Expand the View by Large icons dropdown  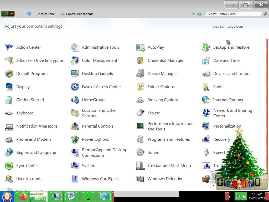(x=237, y=27)
